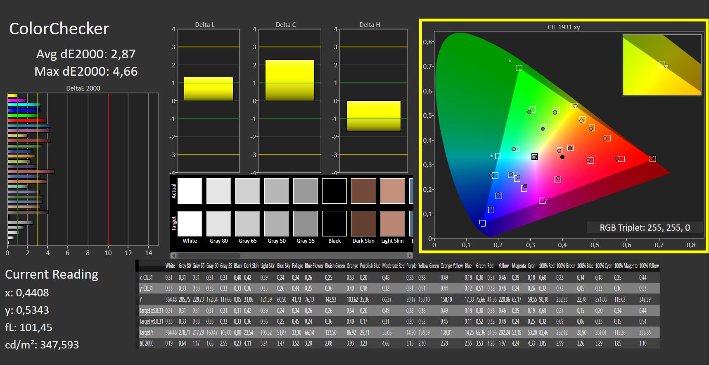Viewport: 709px width, 365px height.
Task: Click the Yellow Green column header
Action: [x=428, y=266]
